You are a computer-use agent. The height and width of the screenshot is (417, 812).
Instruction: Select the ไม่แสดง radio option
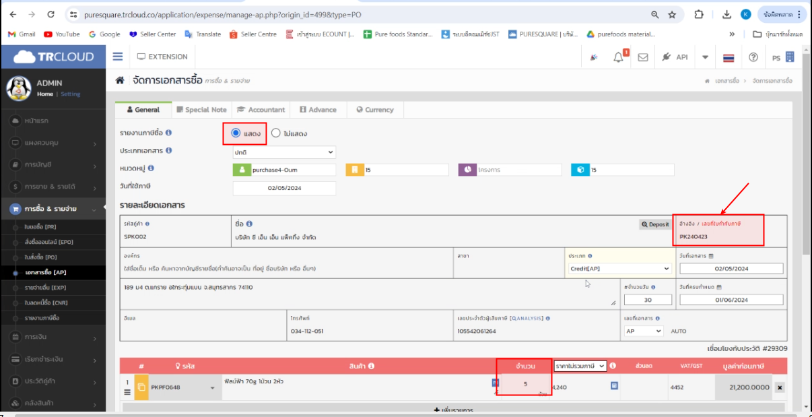tap(276, 133)
